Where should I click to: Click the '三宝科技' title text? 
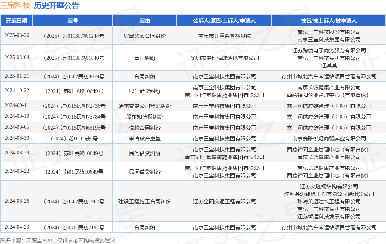coord(15,5)
